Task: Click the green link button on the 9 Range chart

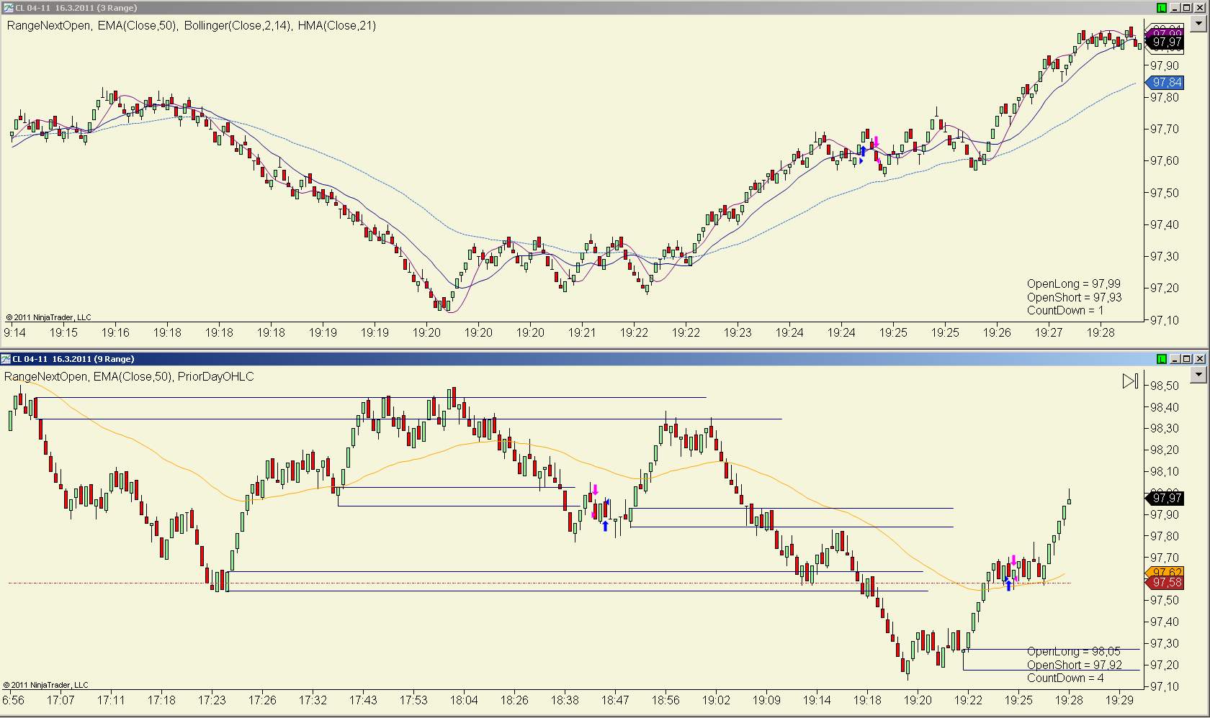Action: click(x=1162, y=359)
